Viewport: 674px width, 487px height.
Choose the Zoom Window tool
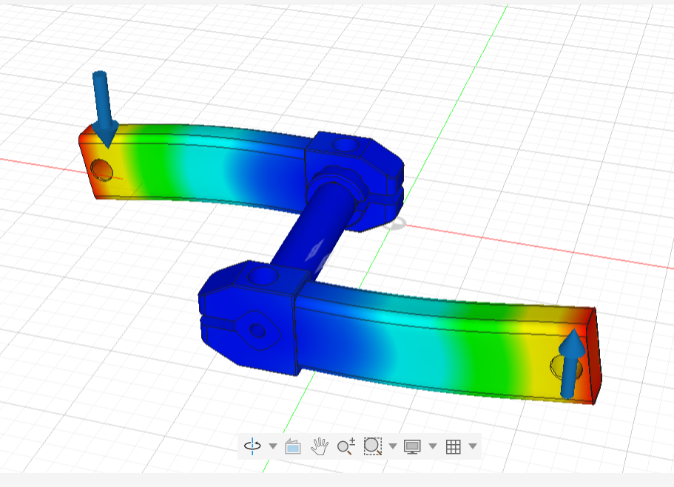click(373, 446)
